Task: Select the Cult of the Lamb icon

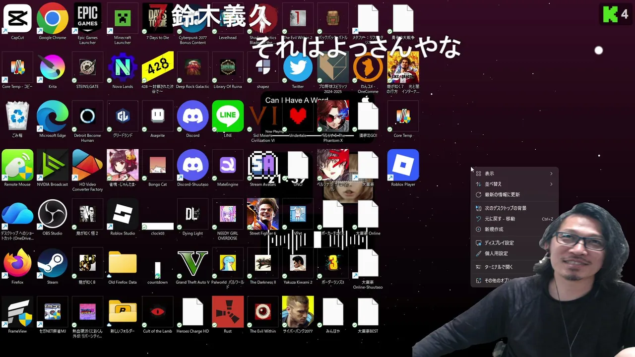Action: tap(158, 312)
